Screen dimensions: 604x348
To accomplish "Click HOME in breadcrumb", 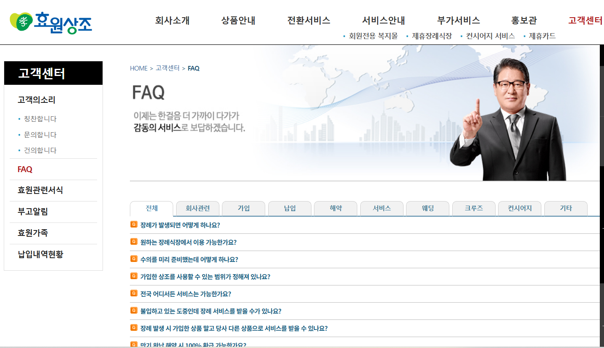I will (139, 68).
